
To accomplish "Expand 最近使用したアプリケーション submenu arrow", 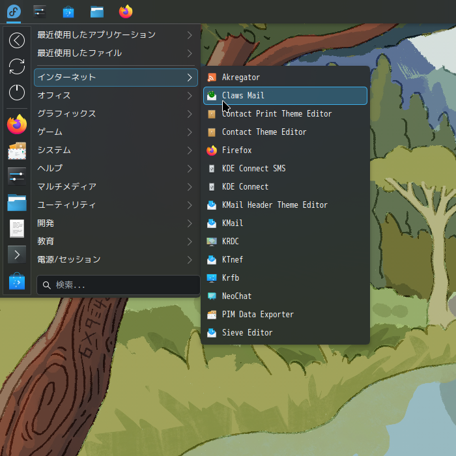I will [x=190, y=35].
